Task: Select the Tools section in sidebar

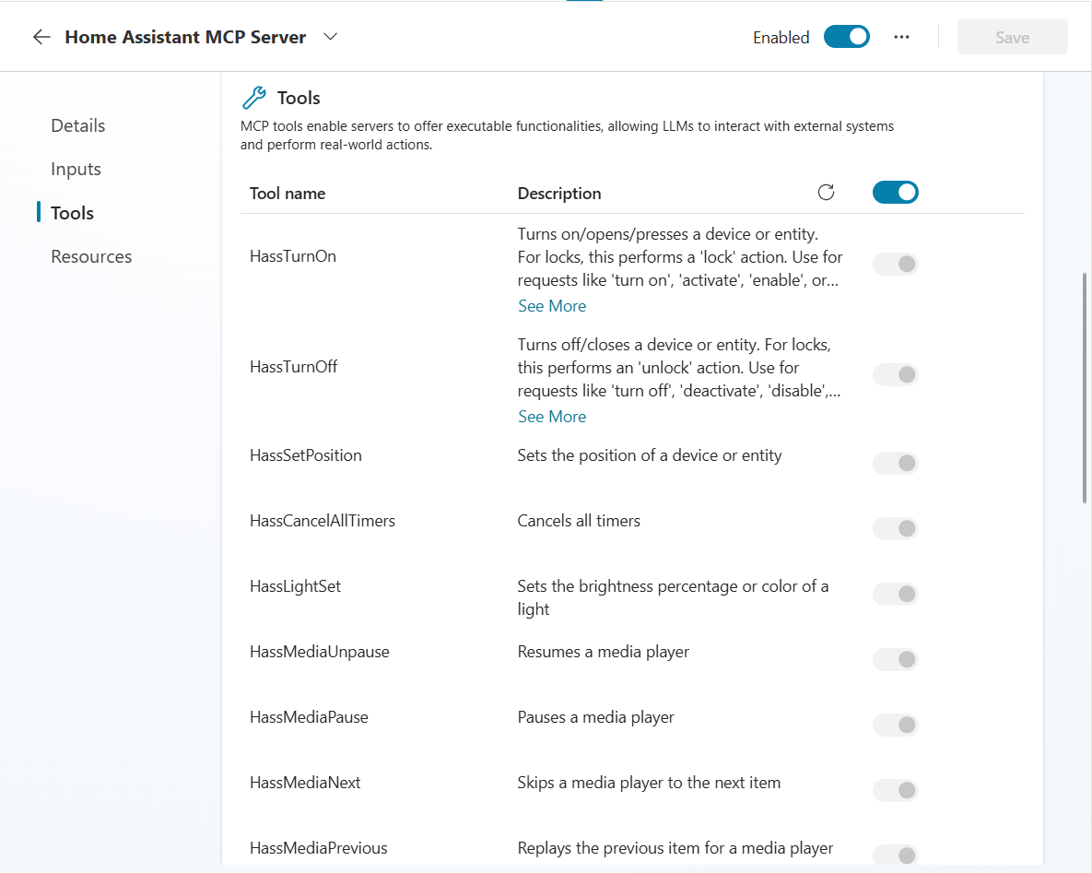Action: [x=73, y=213]
